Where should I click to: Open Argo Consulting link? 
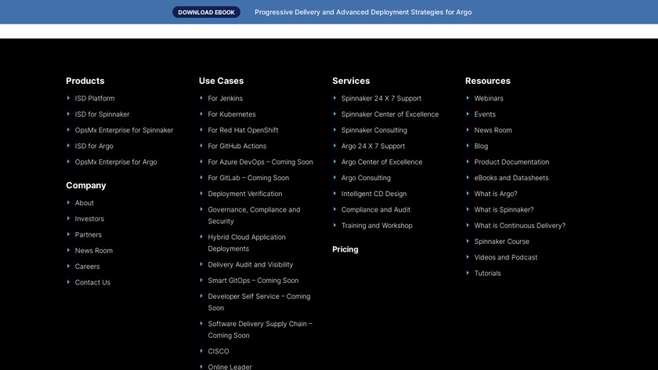(366, 178)
